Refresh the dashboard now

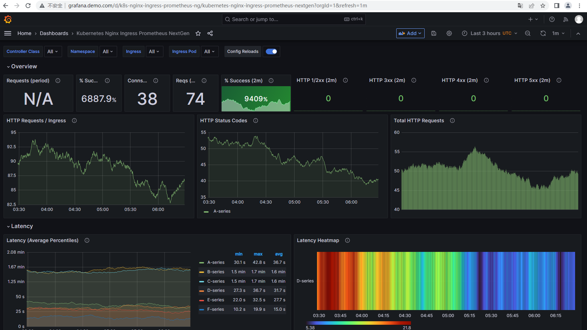pos(543,33)
